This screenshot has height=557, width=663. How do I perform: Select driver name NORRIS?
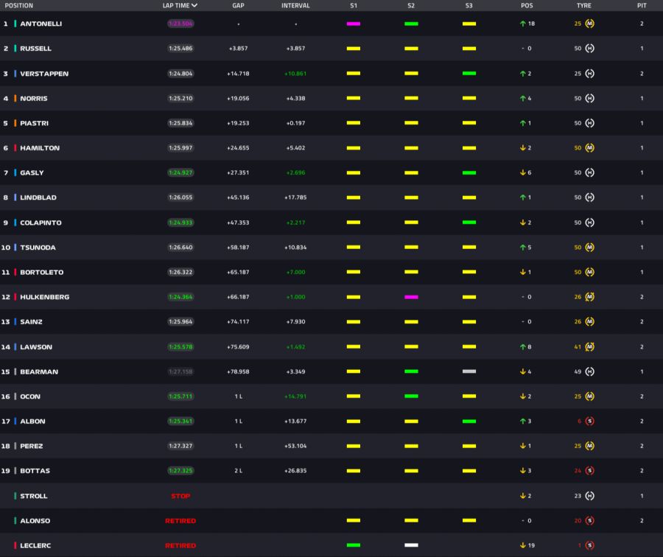point(34,98)
